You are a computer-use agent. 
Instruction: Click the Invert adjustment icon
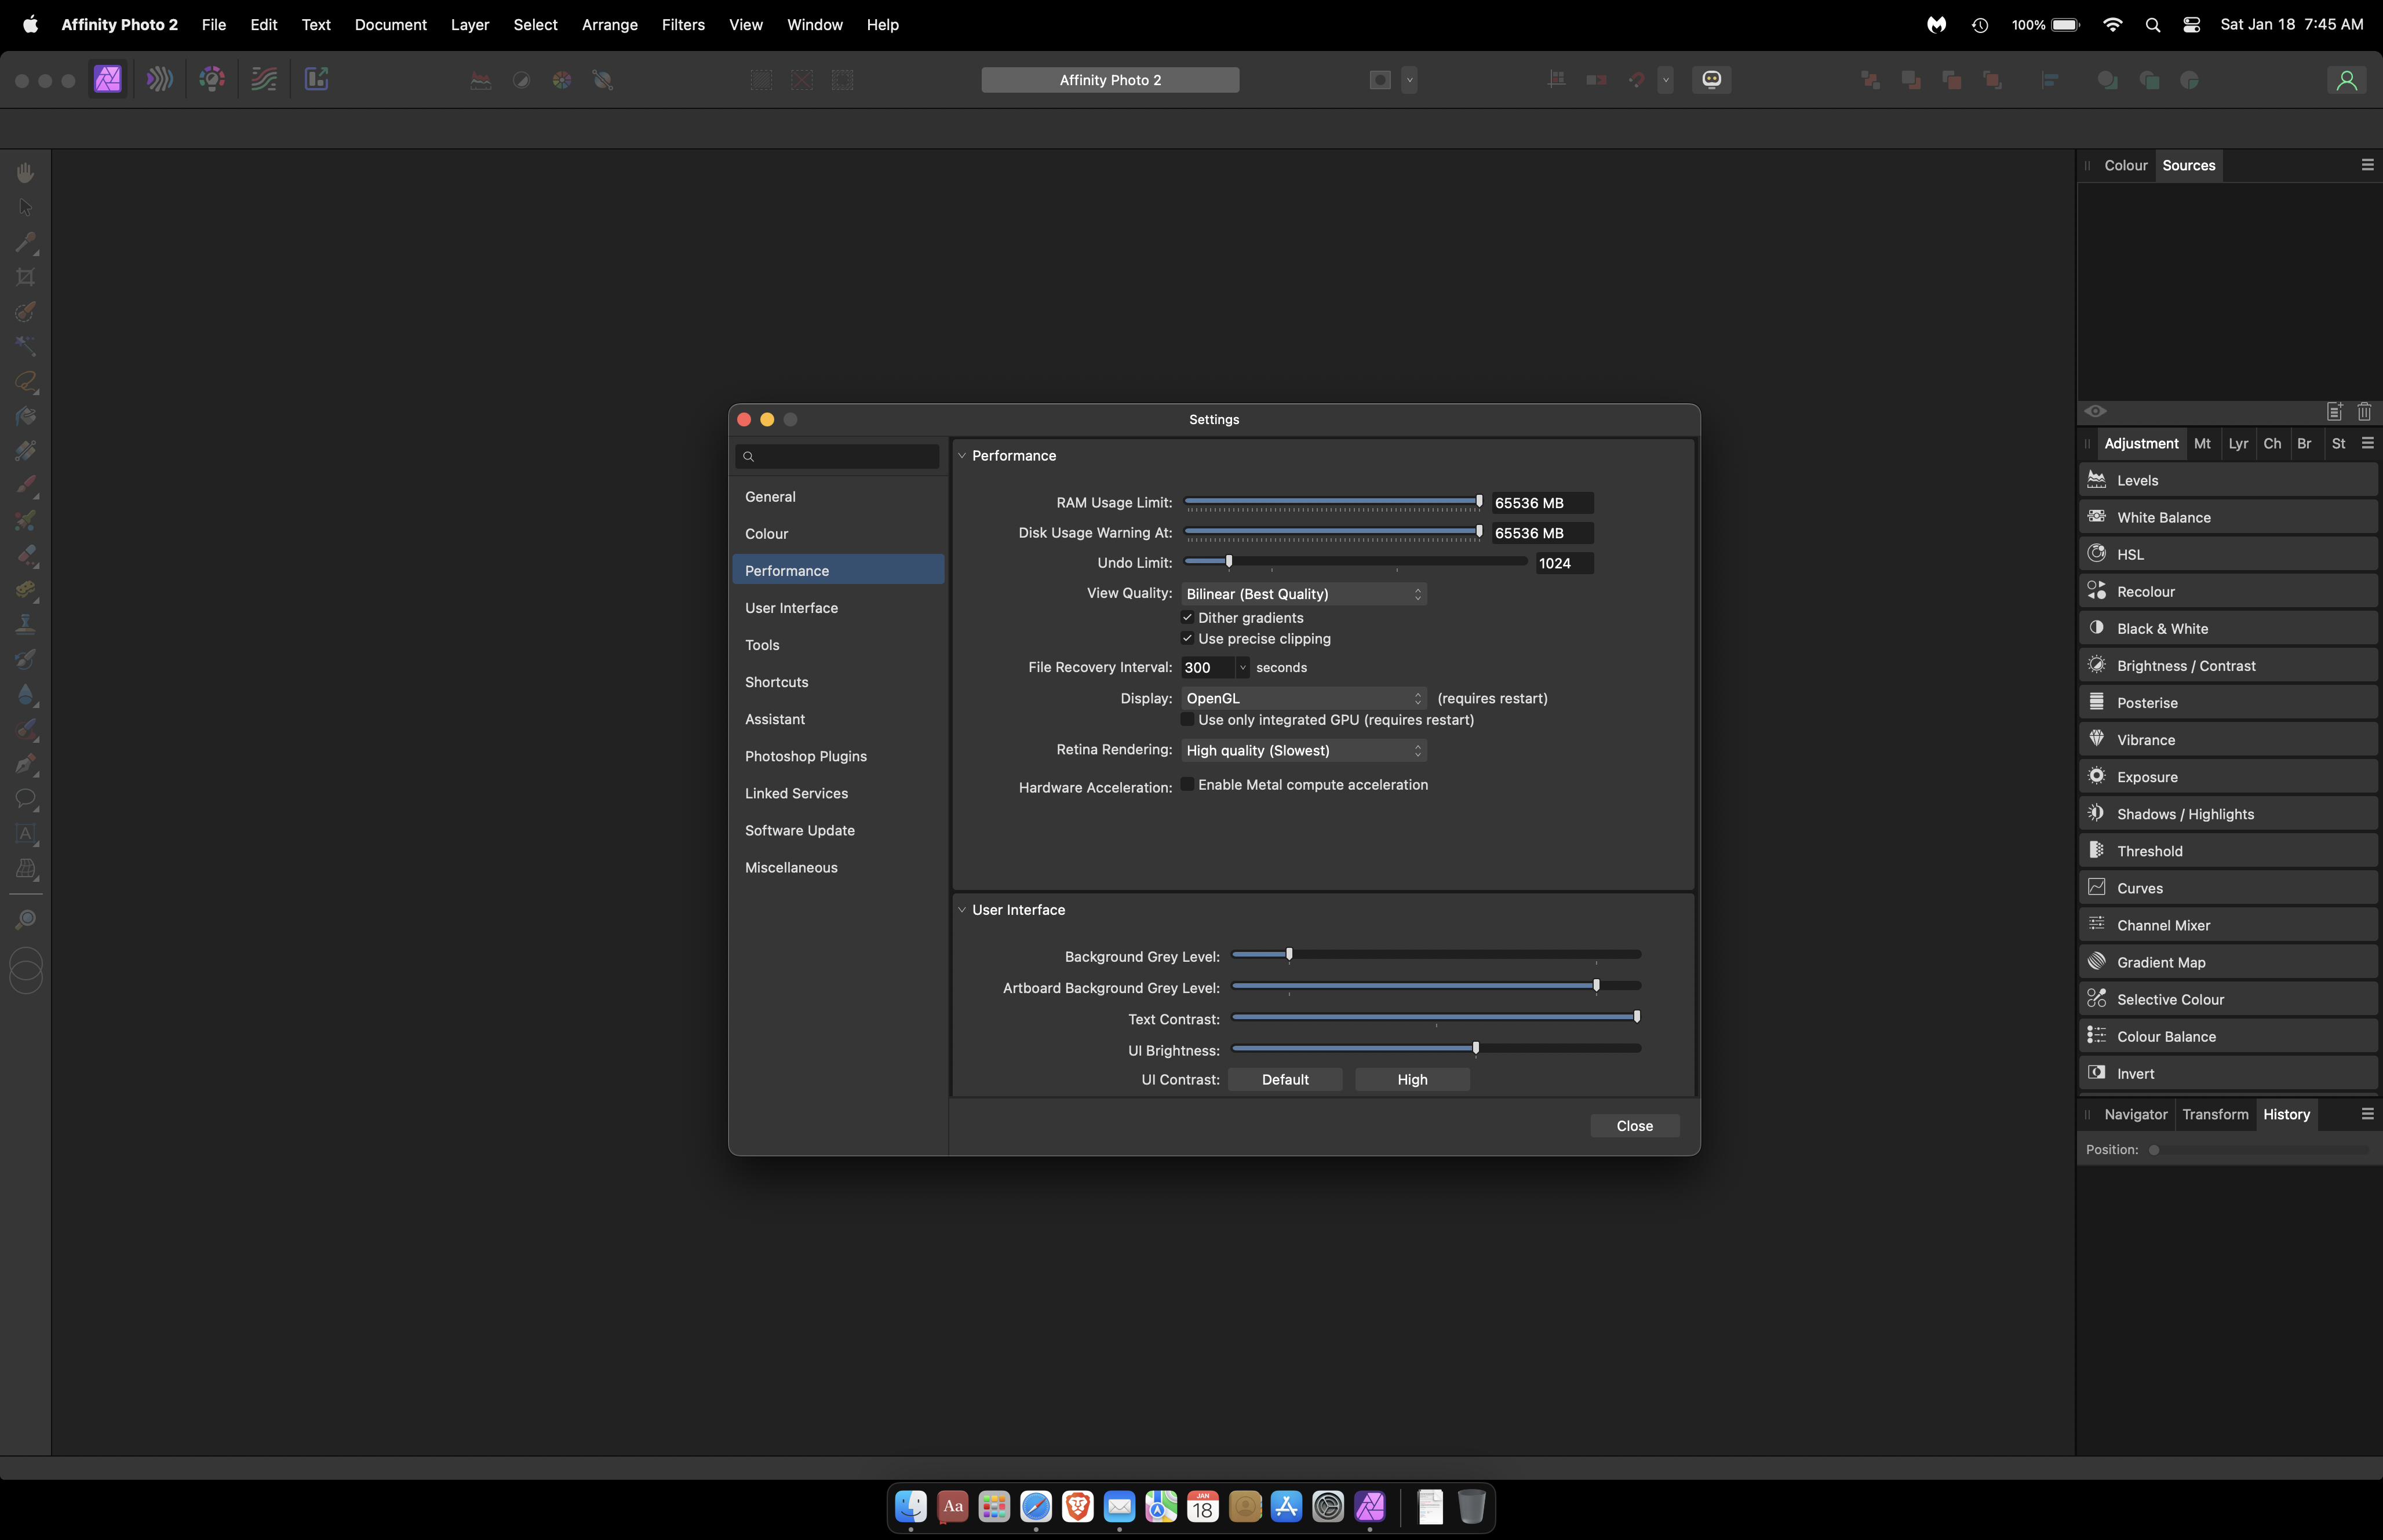click(2097, 1073)
